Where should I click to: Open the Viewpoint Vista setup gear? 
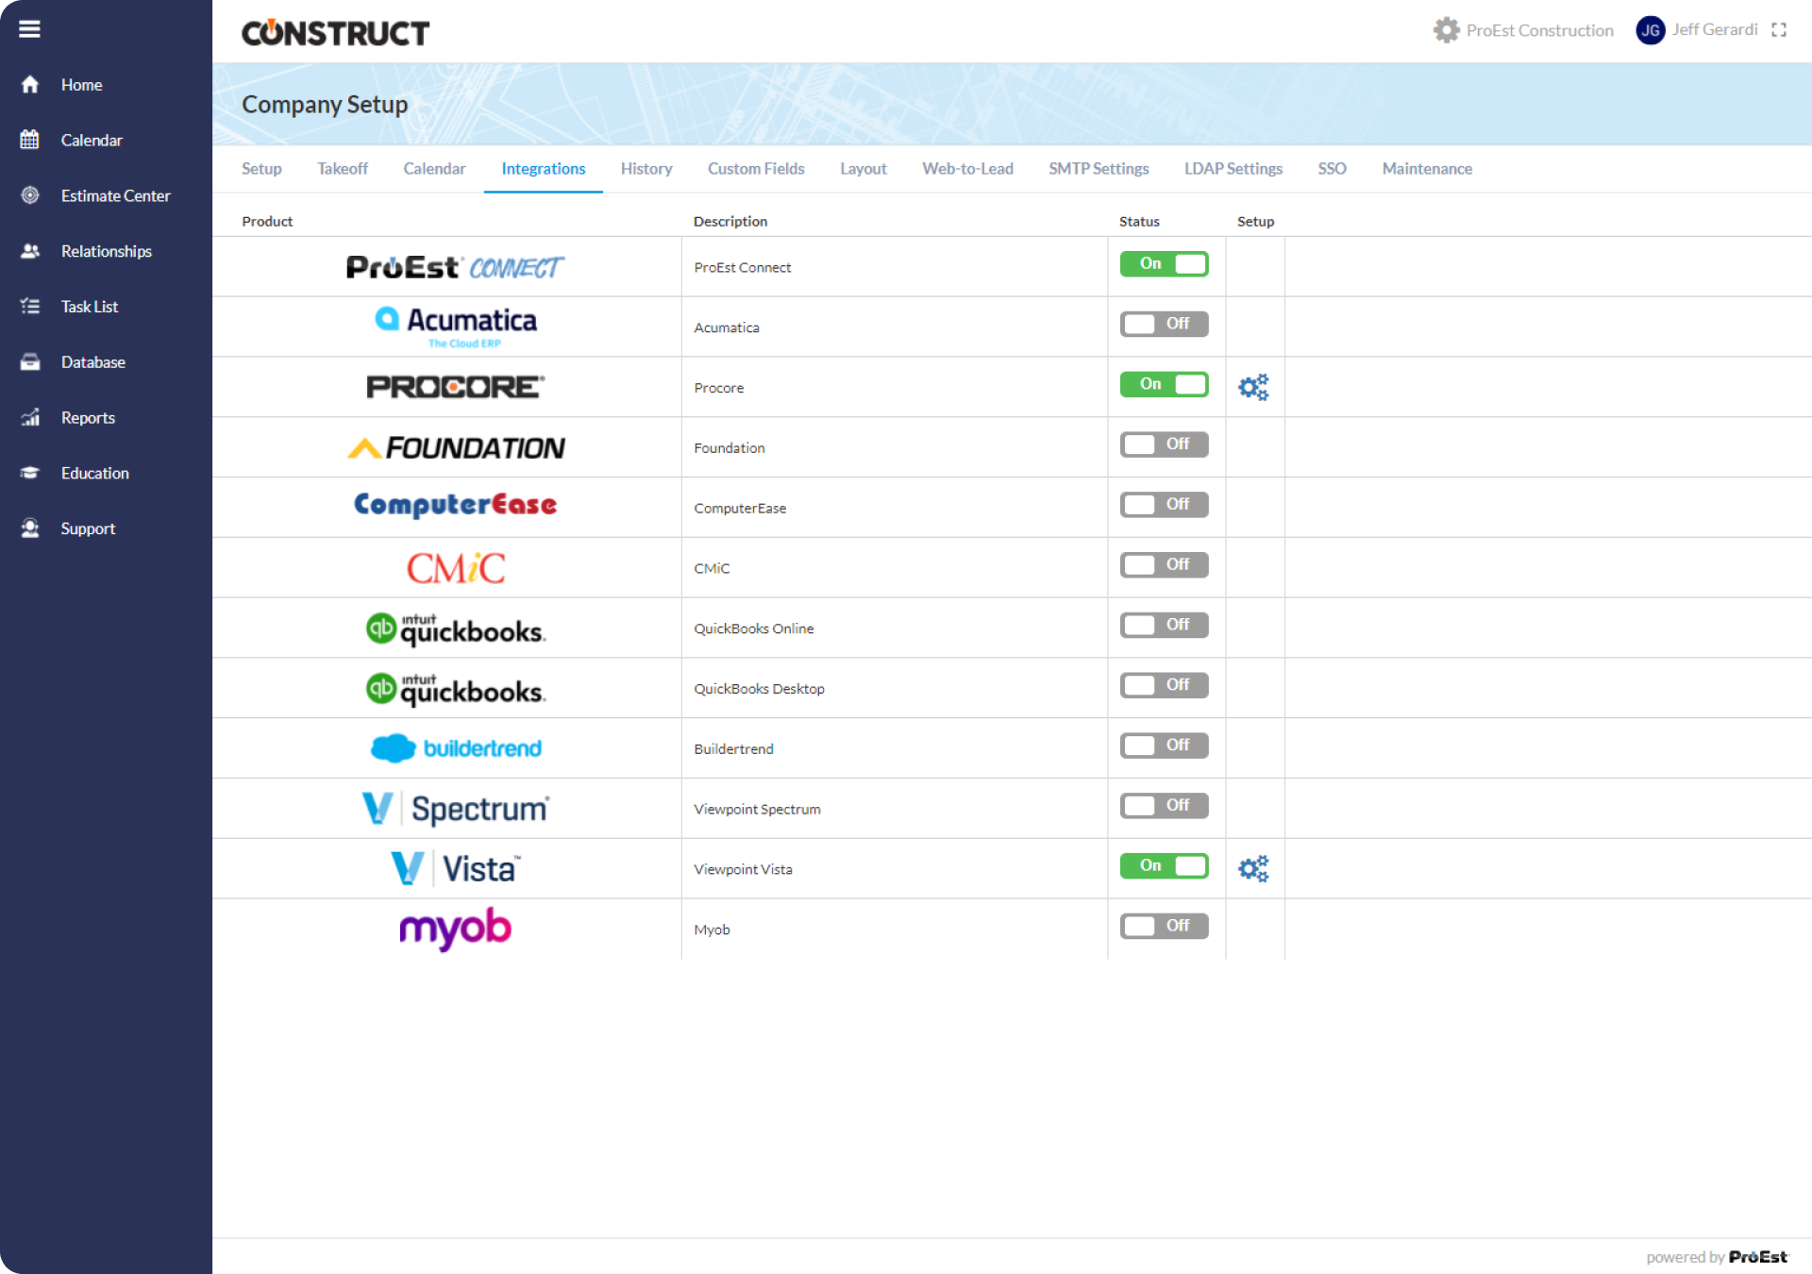pyautogui.click(x=1253, y=868)
